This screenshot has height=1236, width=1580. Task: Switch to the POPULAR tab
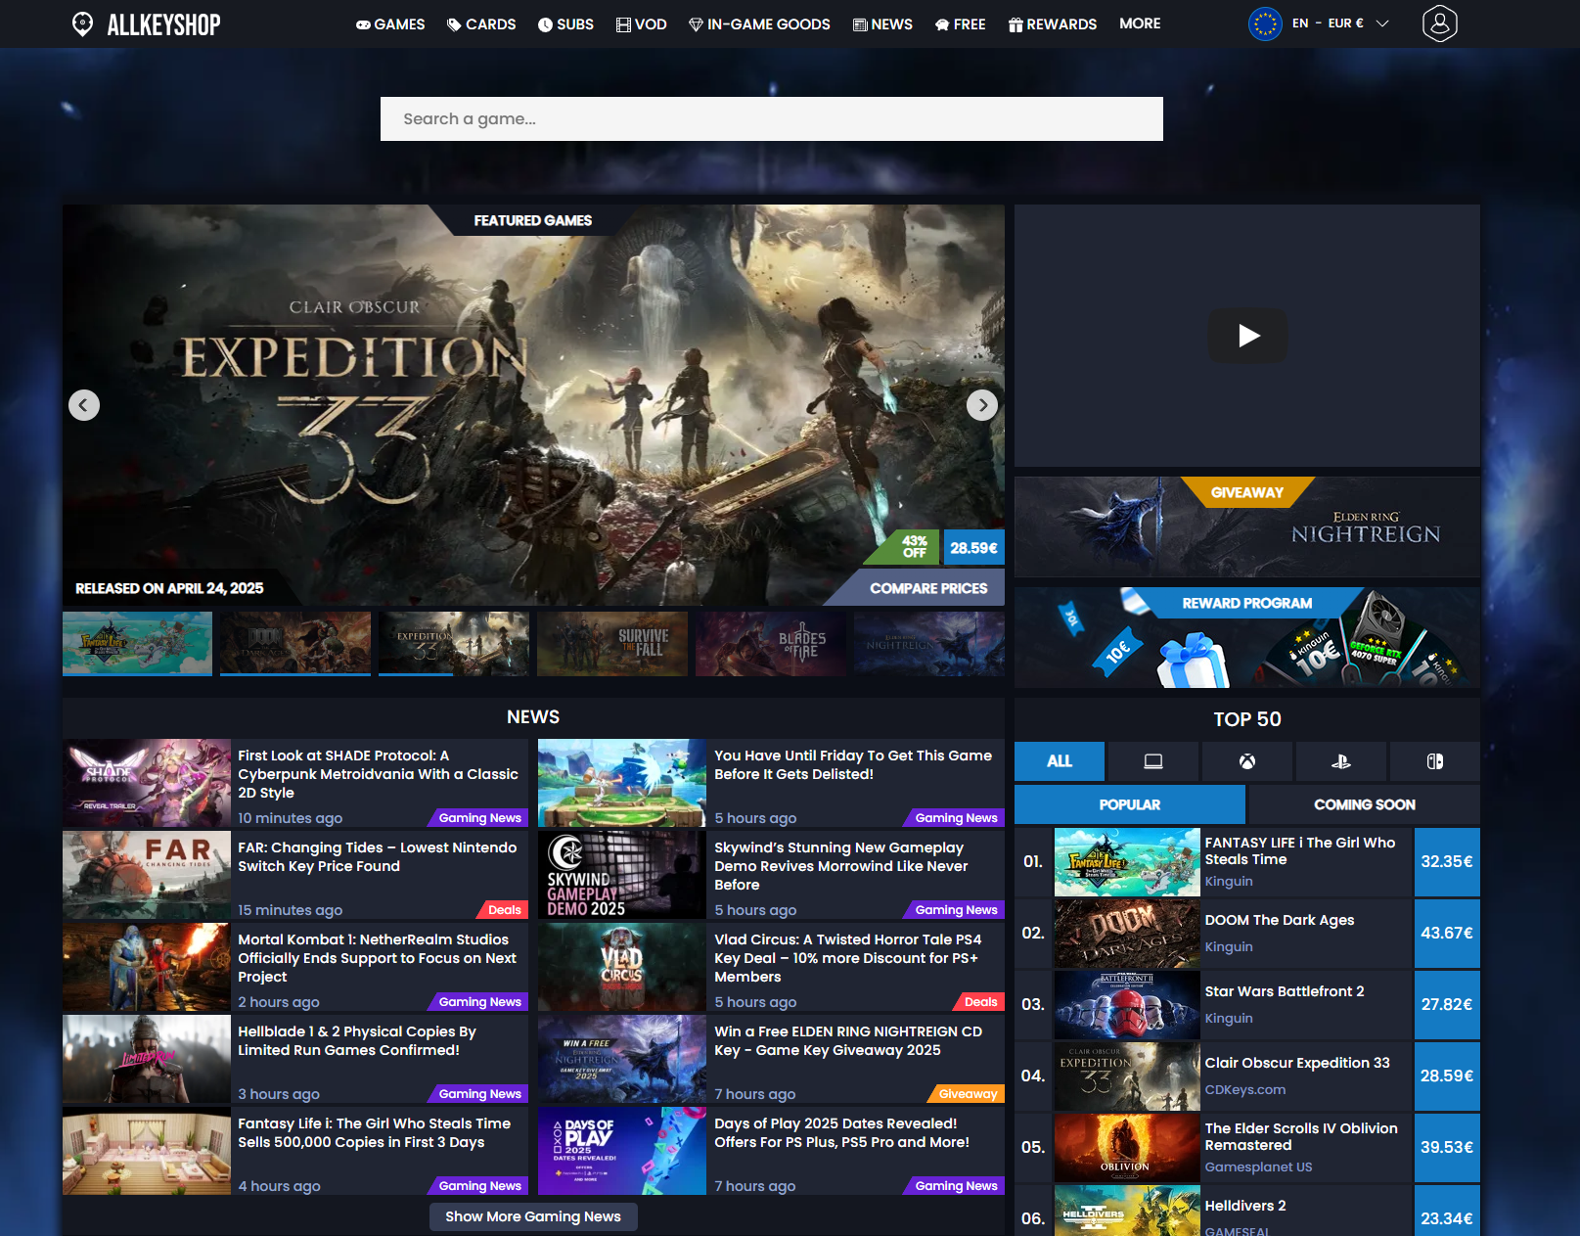click(x=1130, y=804)
